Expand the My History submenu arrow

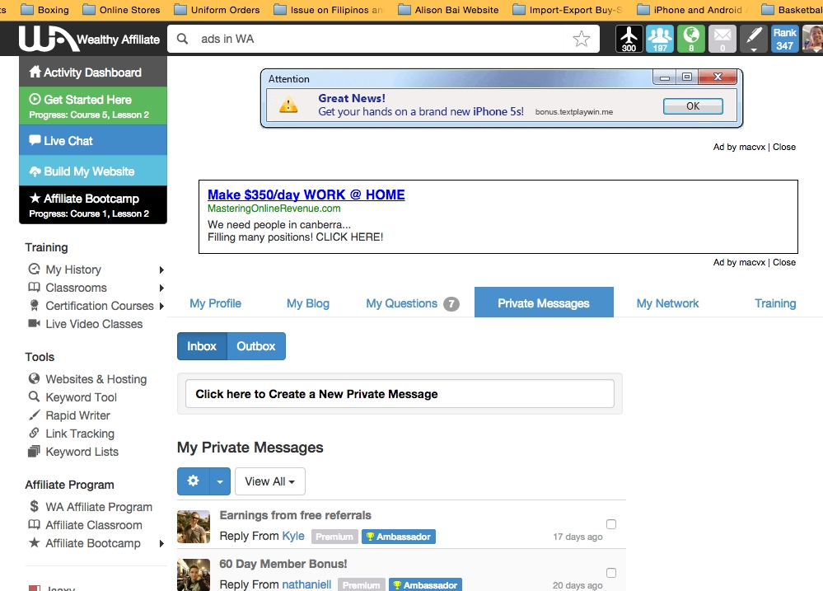point(161,270)
